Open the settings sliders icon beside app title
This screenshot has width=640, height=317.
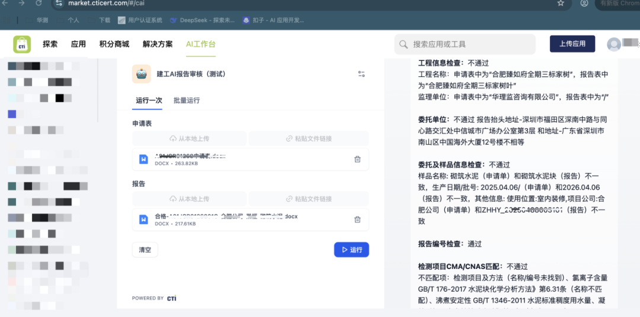tap(361, 74)
